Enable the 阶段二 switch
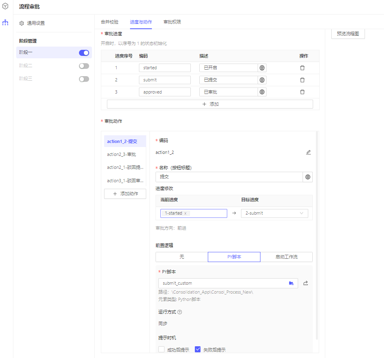384x358 pixels. pyautogui.click(x=84, y=66)
